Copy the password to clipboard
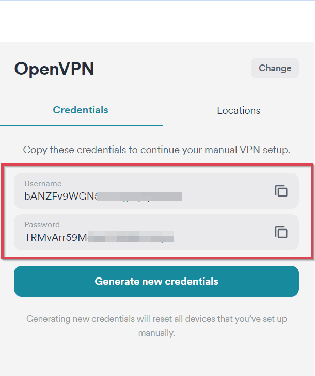The image size is (315, 376). (281, 232)
